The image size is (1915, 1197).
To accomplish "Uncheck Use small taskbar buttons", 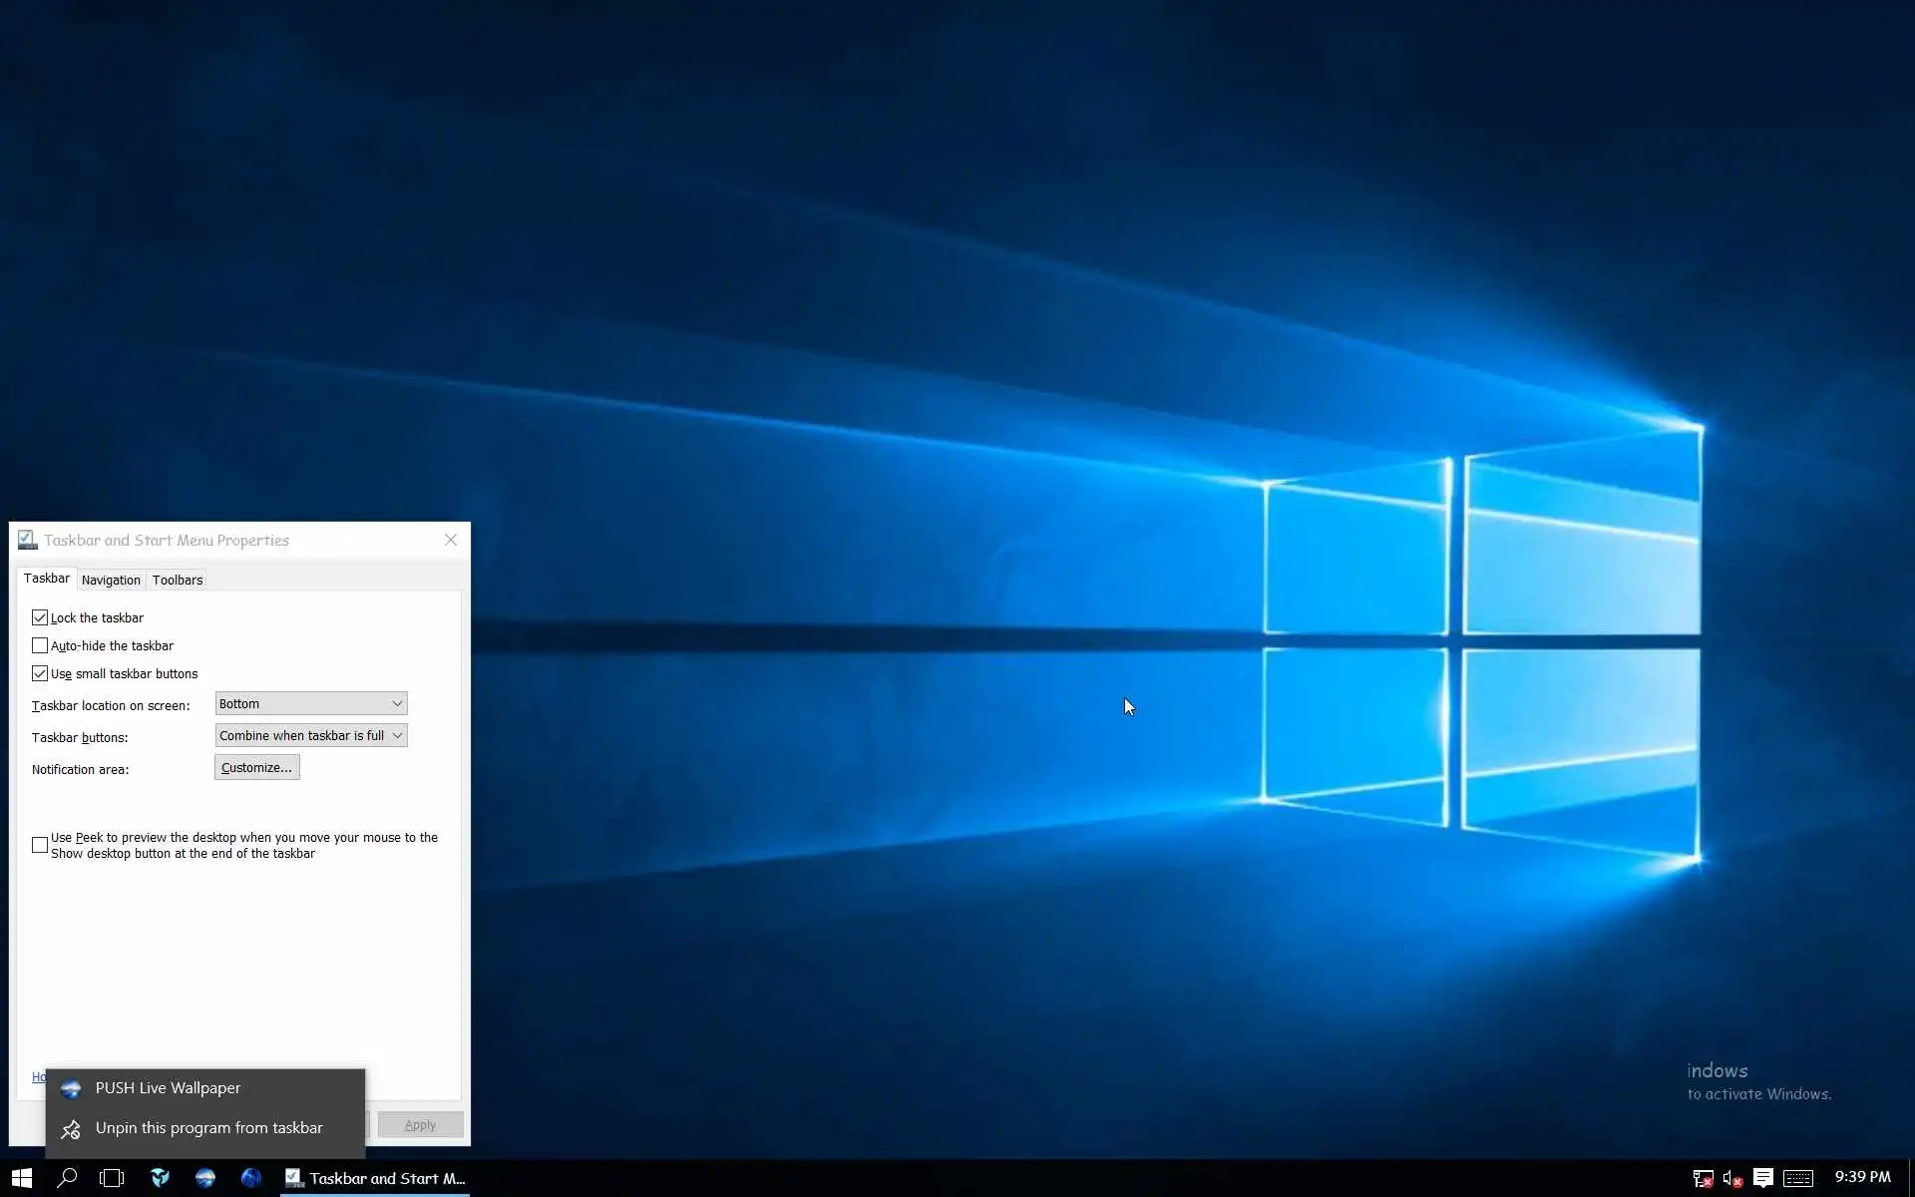I will click(40, 673).
